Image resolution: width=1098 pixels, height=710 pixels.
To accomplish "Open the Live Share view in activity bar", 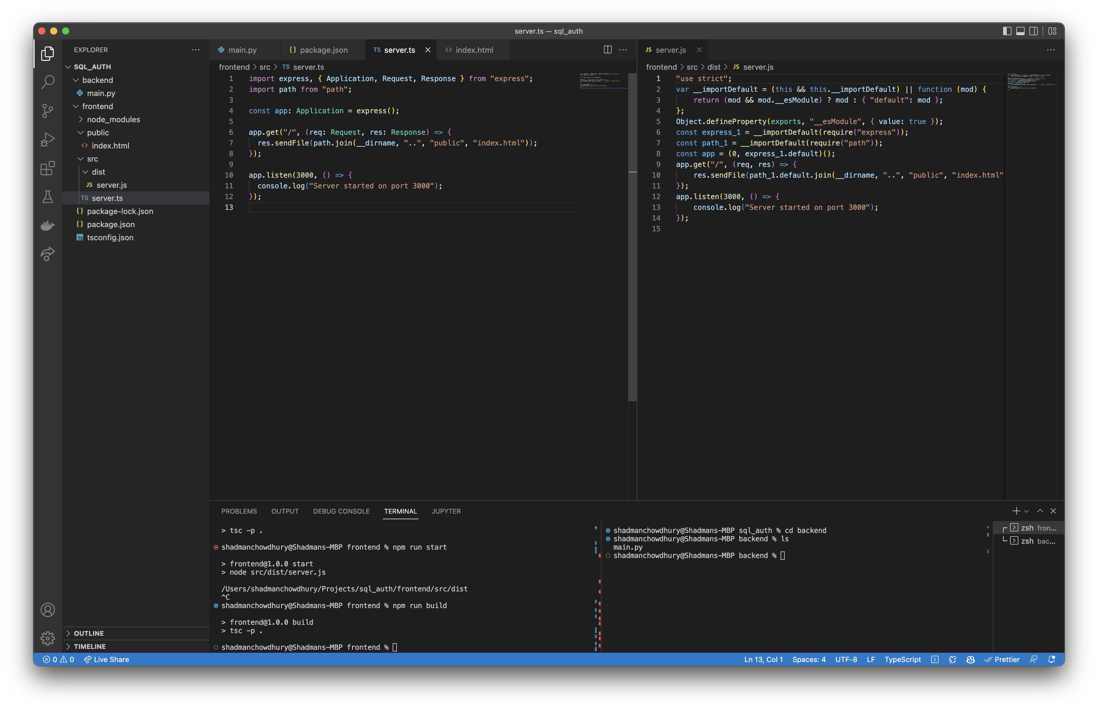I will (47, 254).
